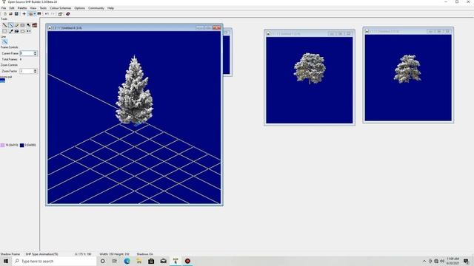Click the blue palette swatch under the .pal label

(x=2, y=81)
